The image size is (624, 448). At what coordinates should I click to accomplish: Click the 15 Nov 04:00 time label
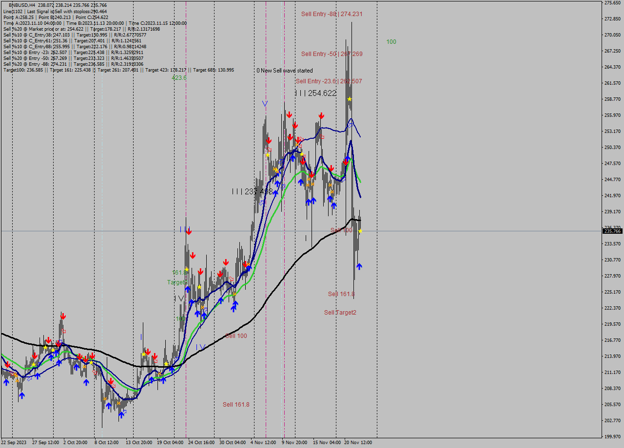tap(327, 443)
